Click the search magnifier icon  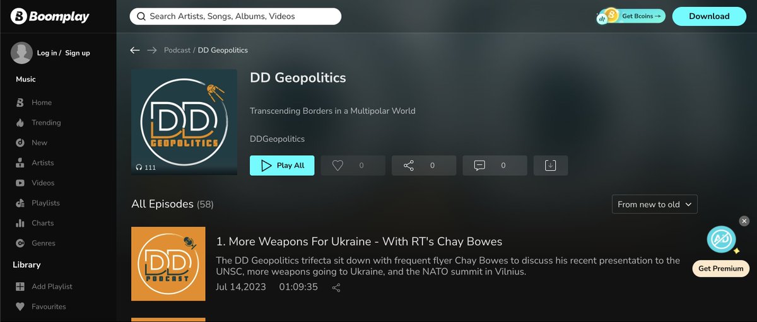pyautogui.click(x=141, y=16)
